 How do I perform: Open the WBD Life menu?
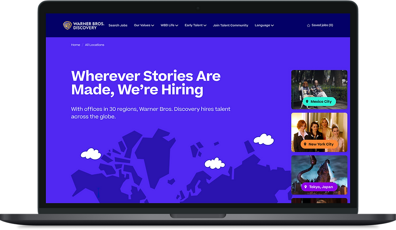(169, 25)
